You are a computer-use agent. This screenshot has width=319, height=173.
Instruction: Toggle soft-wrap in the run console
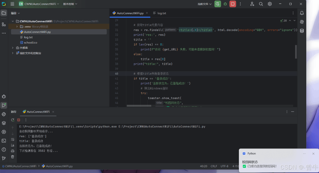click(13, 140)
